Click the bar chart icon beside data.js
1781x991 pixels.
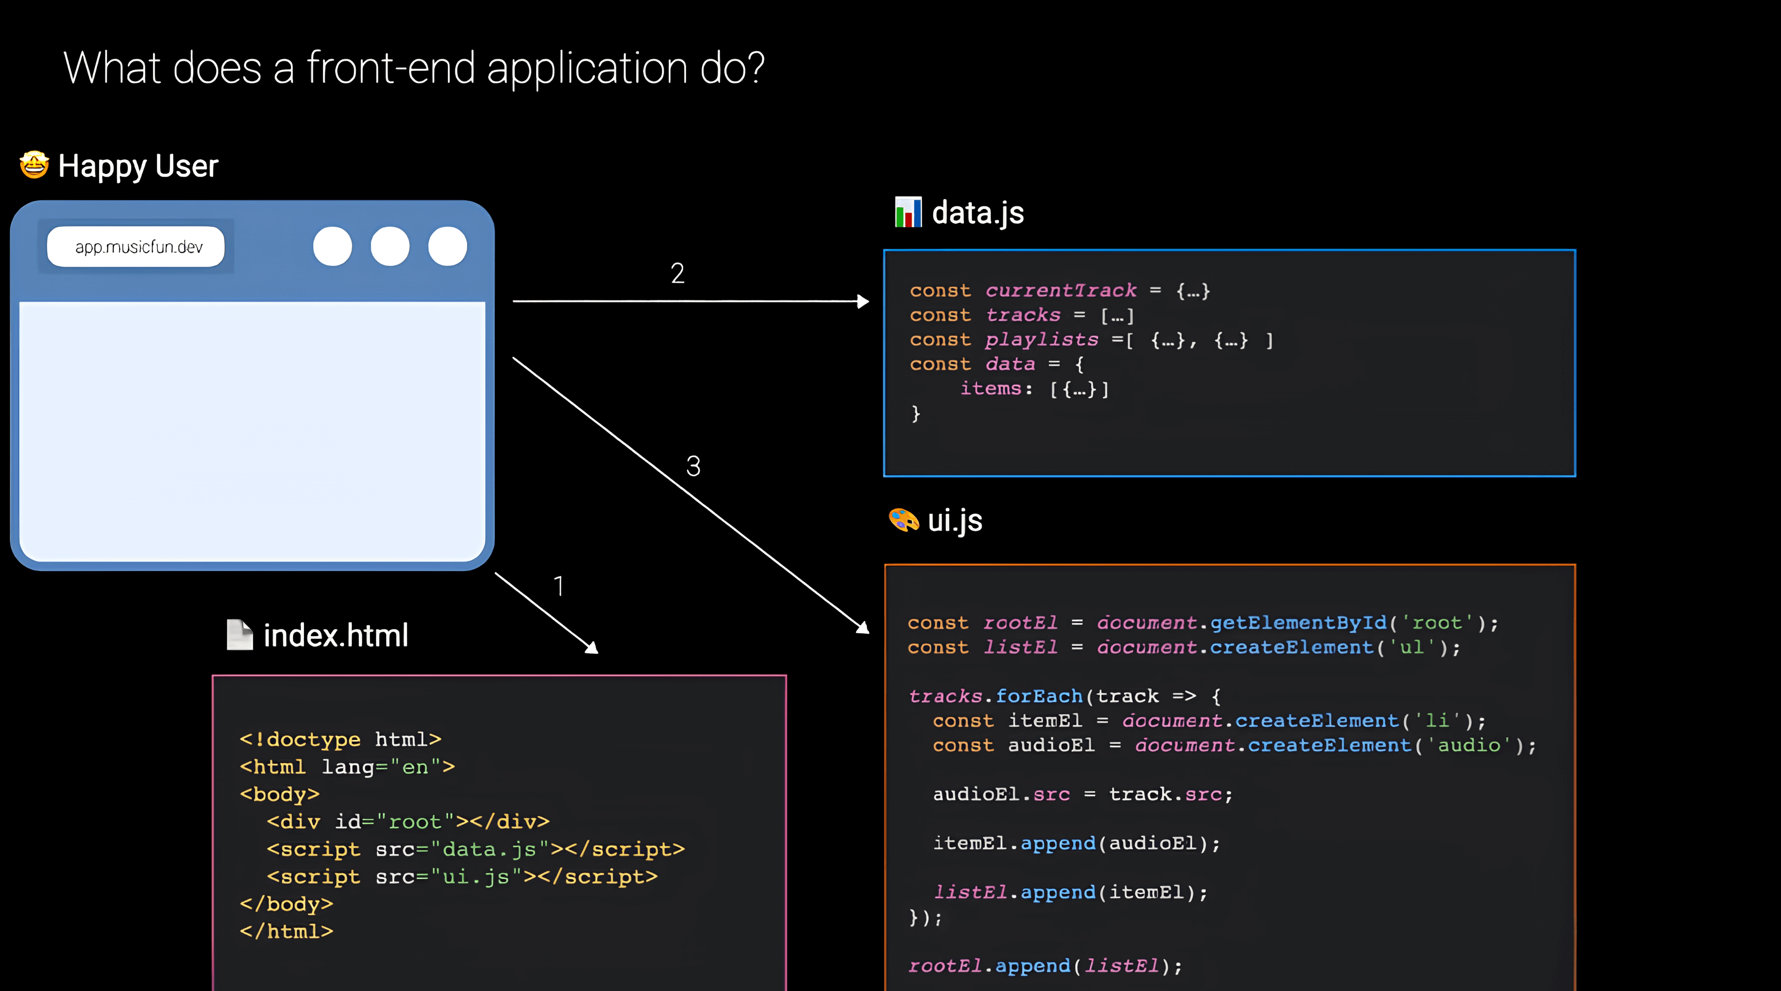908,212
